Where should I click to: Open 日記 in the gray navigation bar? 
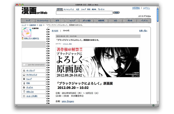coord(116,21)
